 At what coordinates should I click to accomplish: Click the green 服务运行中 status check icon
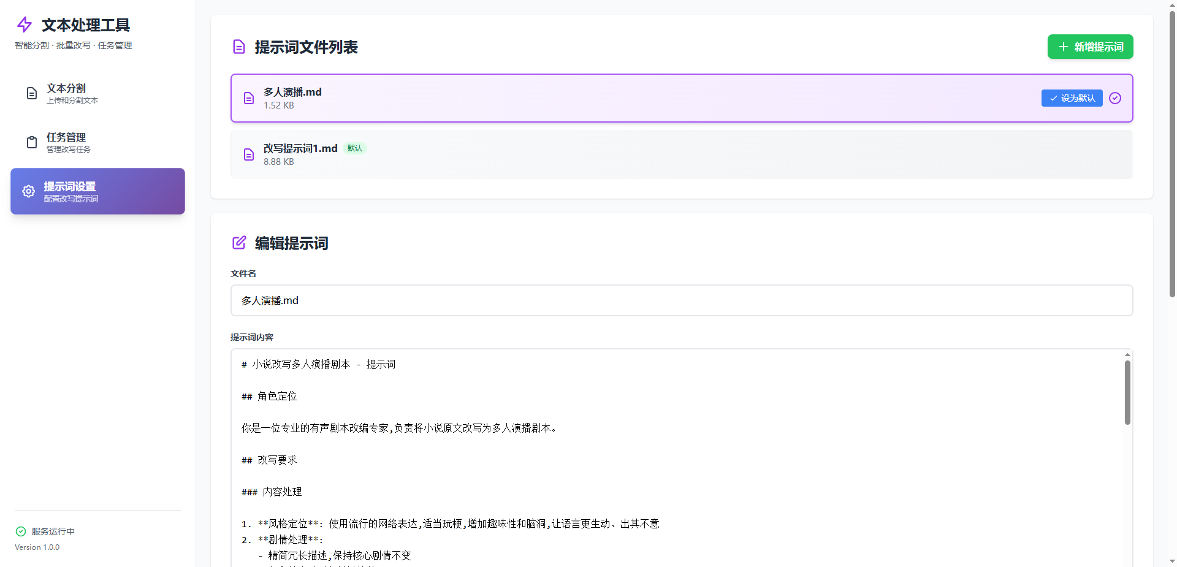click(20, 531)
